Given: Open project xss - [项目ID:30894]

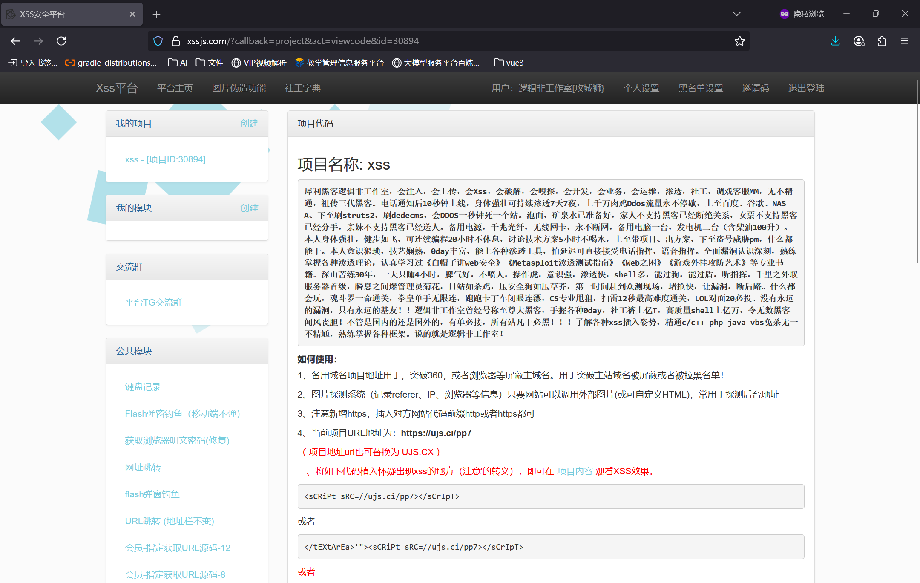Looking at the screenshot, I should (x=165, y=159).
